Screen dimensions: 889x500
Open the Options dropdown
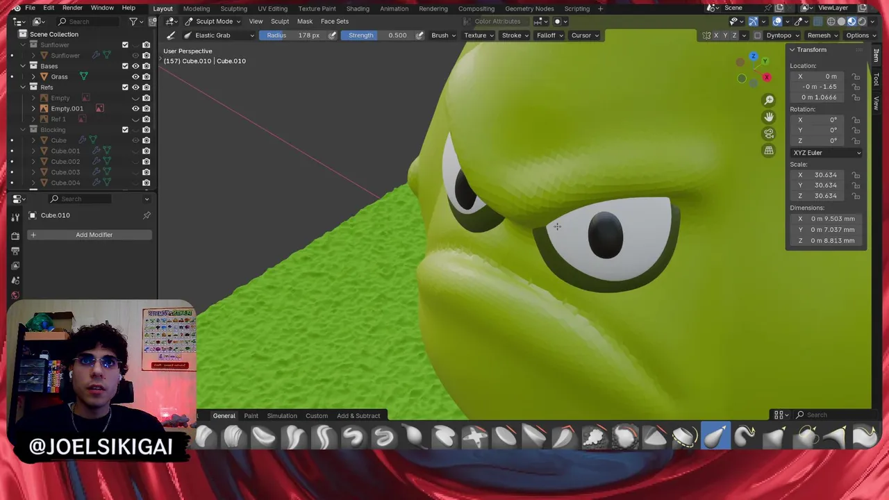tap(861, 35)
